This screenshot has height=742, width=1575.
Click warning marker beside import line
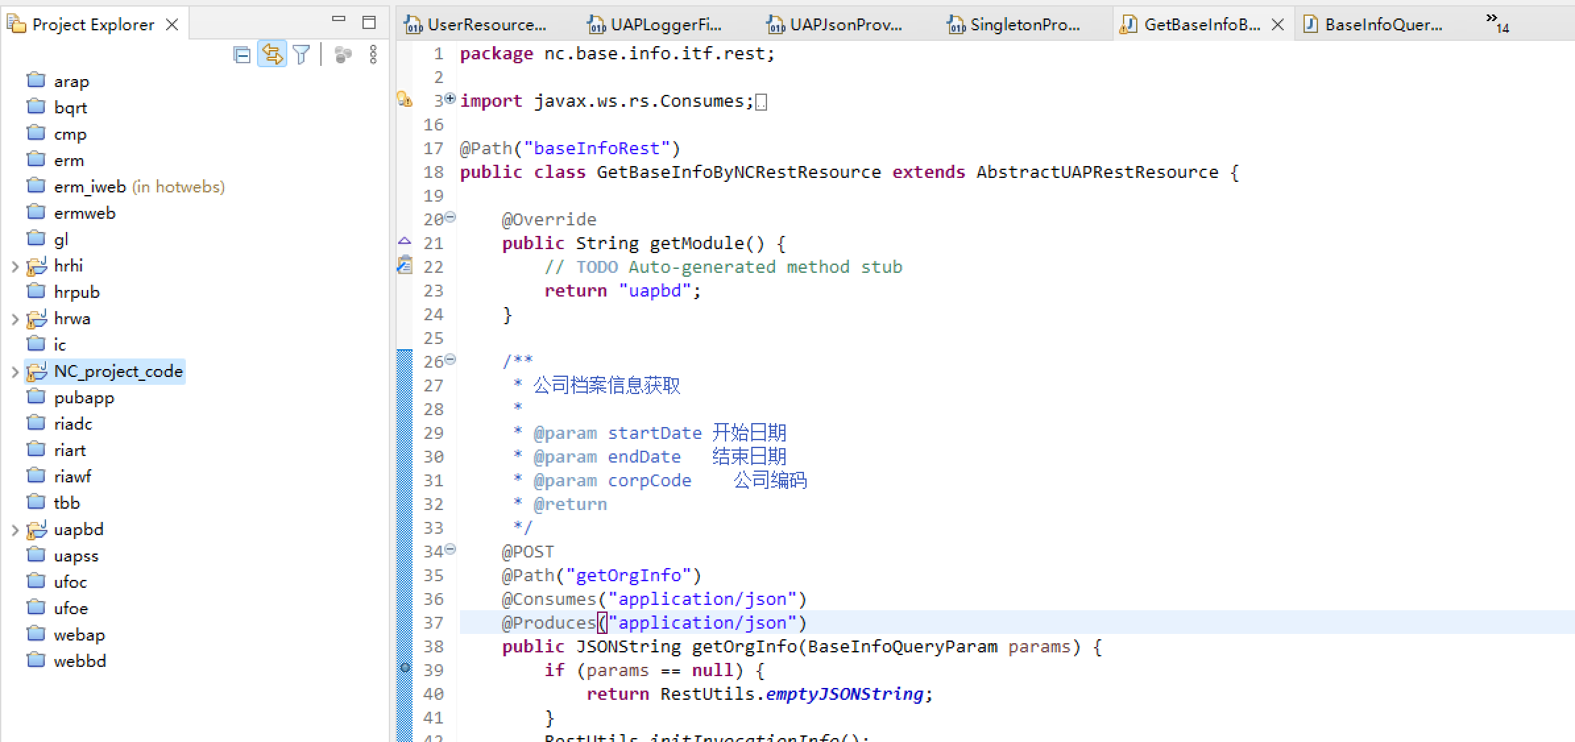[404, 100]
